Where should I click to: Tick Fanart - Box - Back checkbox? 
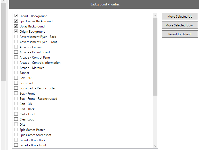pos(16,140)
